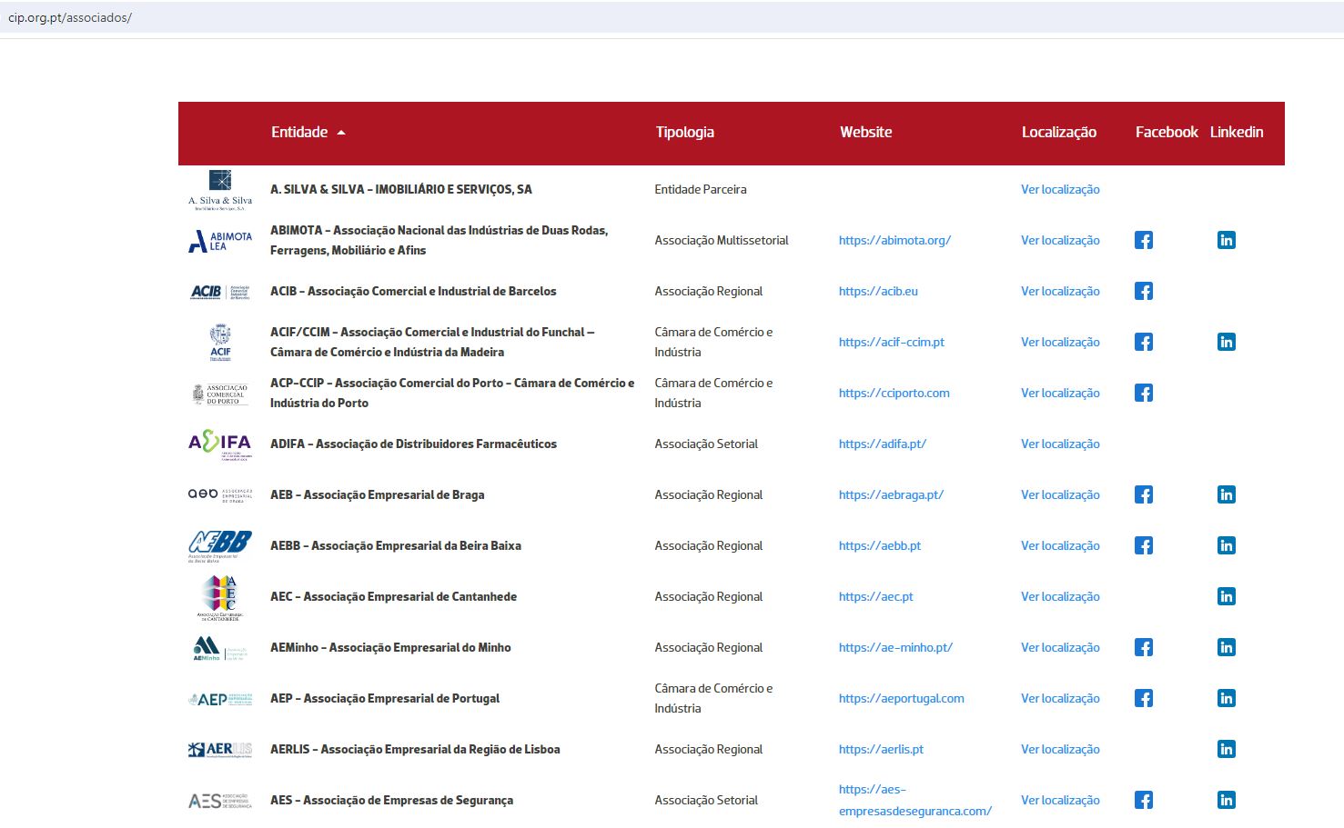Sort table by Tipologia header
Image resolution: width=1344 pixels, height=828 pixels.
click(x=685, y=133)
